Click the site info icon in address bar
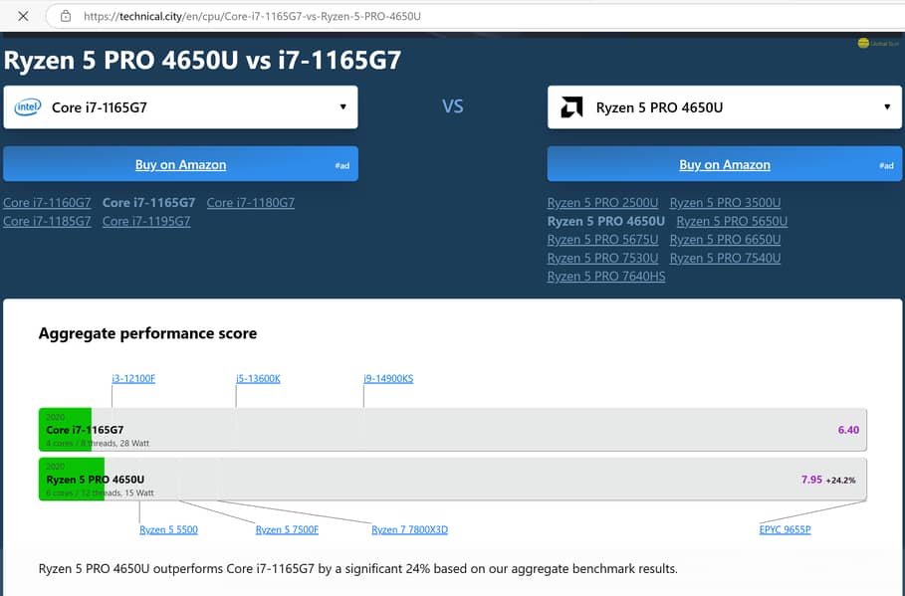 coord(65,16)
